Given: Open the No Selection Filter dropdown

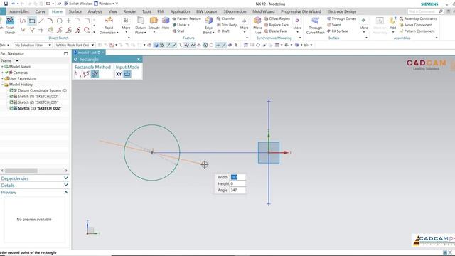Looking at the screenshot, I should [33, 45].
